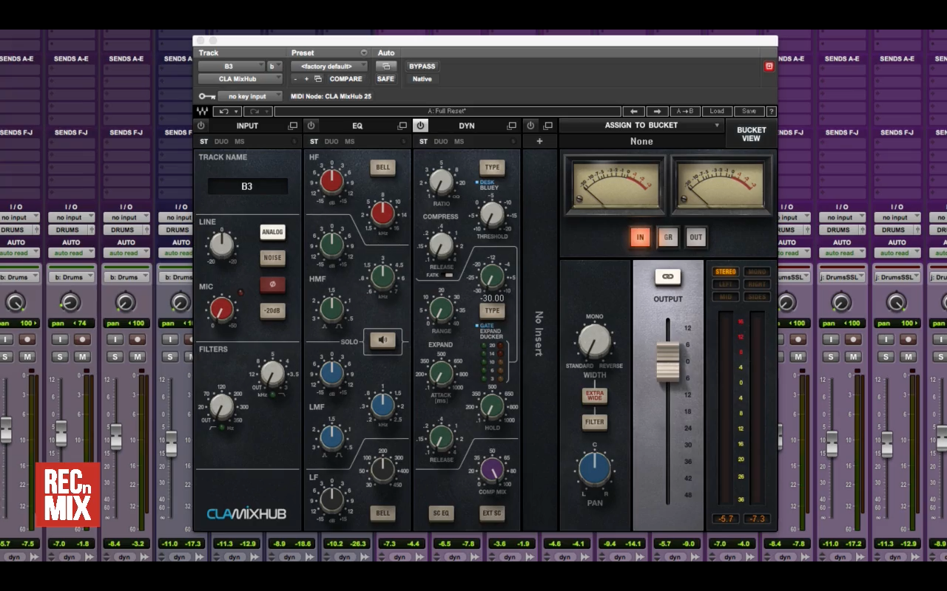947x591 pixels.
Task: Click the output link chain button
Action: pos(667,276)
